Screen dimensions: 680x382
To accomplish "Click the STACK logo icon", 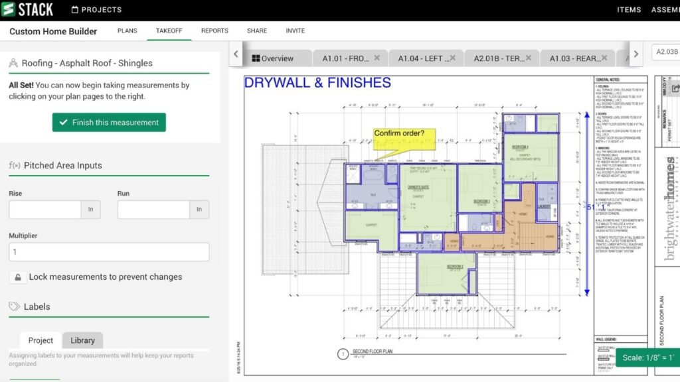I will point(9,10).
